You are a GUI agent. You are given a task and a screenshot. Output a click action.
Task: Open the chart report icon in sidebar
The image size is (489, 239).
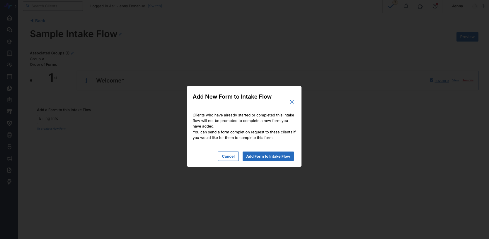[x=9, y=170]
